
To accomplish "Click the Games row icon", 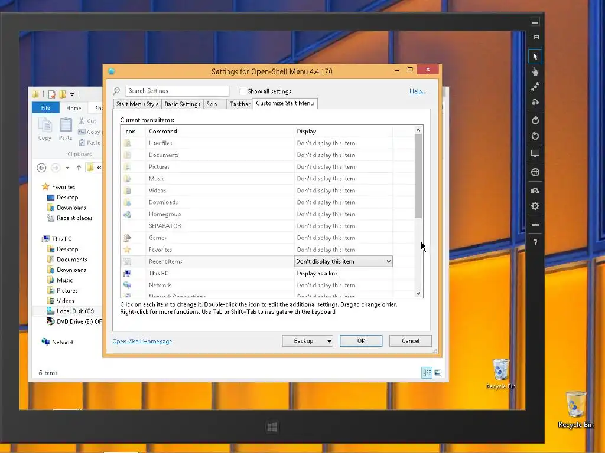I will 128,238.
